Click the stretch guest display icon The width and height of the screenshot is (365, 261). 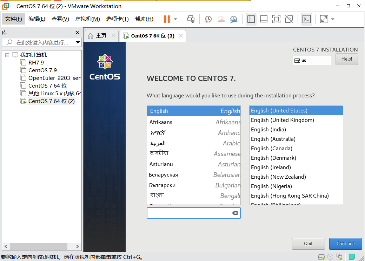coord(324,19)
